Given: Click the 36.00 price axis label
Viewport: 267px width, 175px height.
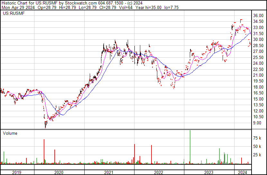Looking at the screenshot, I should click(258, 15).
